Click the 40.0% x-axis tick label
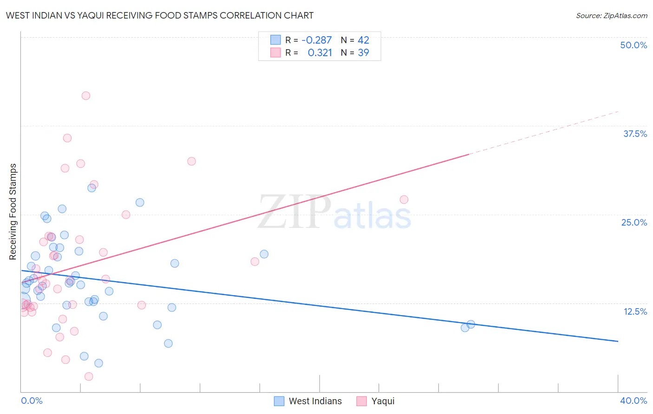The width and height of the screenshot is (653, 414). pos(633,401)
